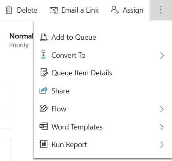Expand Word Templates submenu chevron
The width and height of the screenshot is (172, 161).
pyautogui.click(x=162, y=127)
